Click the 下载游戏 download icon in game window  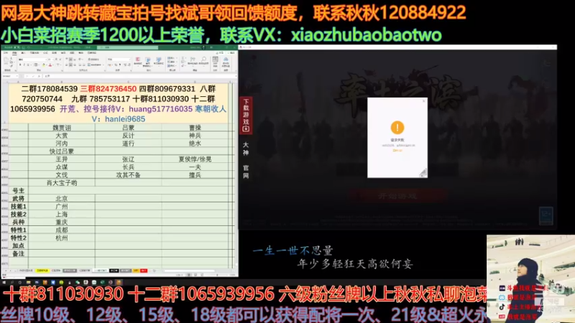246,129
